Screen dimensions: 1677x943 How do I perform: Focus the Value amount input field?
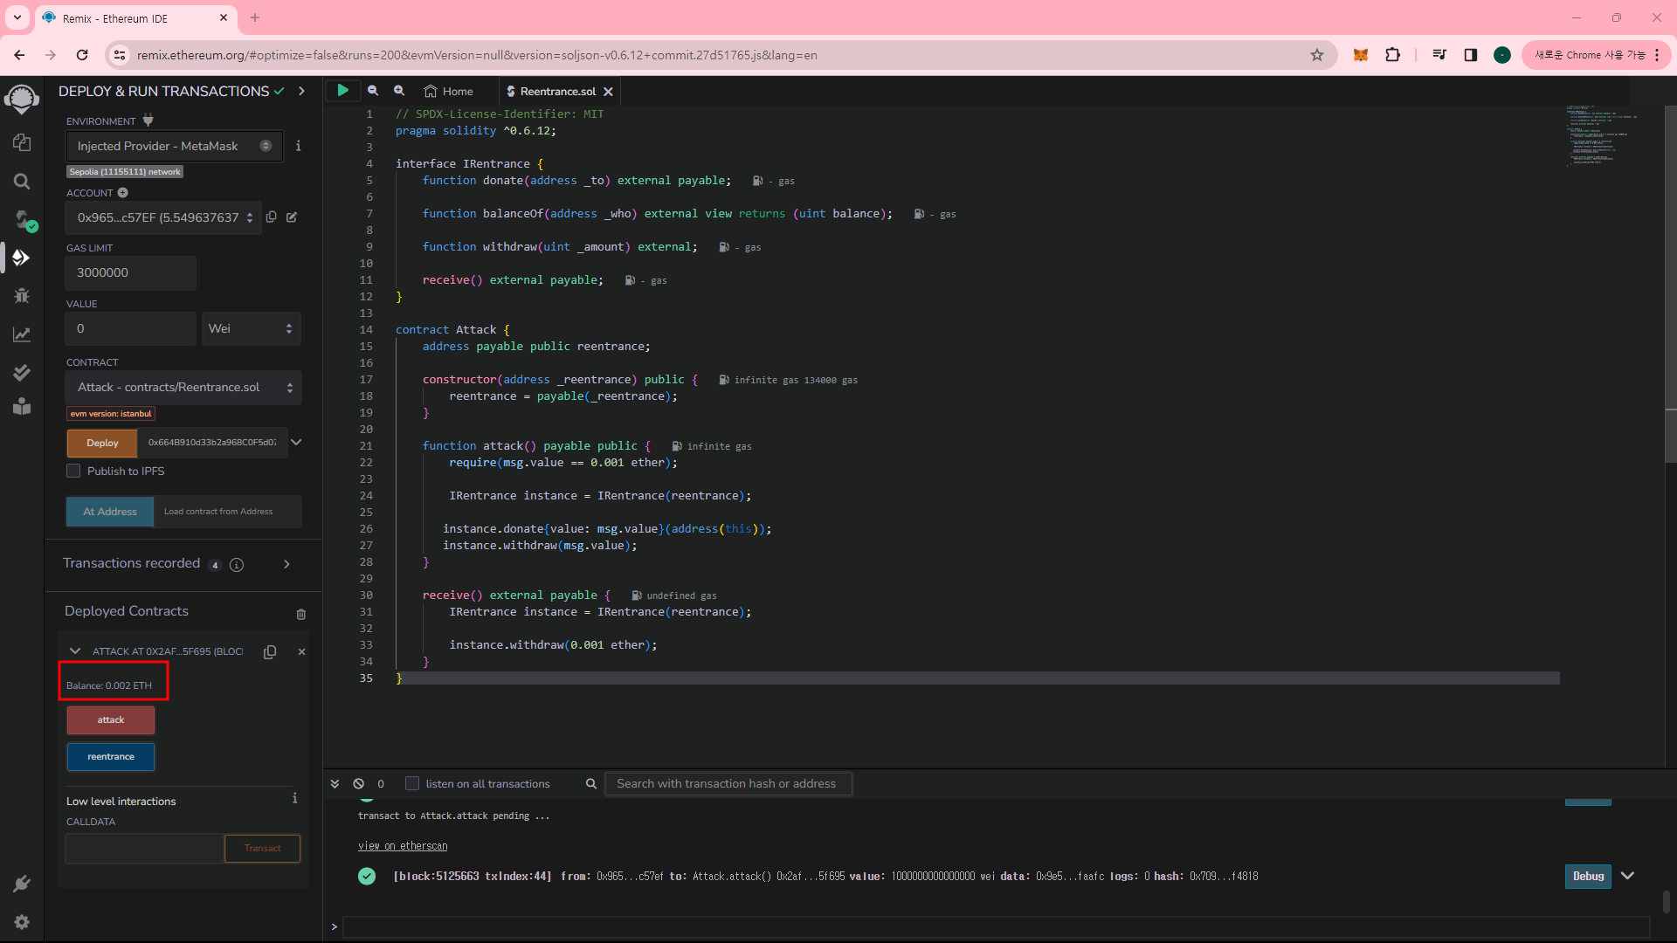pos(131,328)
